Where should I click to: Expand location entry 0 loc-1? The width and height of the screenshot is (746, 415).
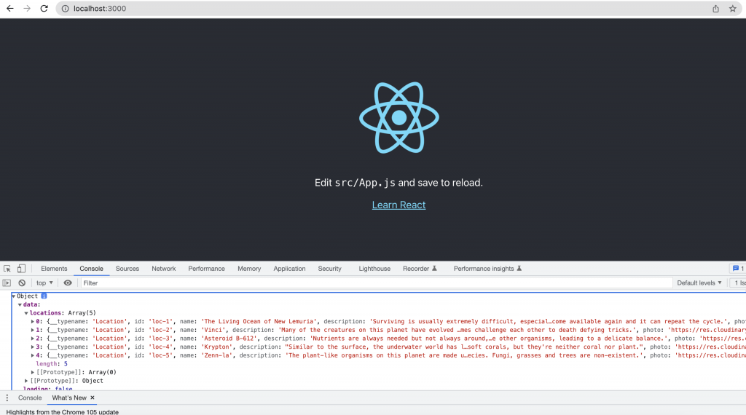33,322
